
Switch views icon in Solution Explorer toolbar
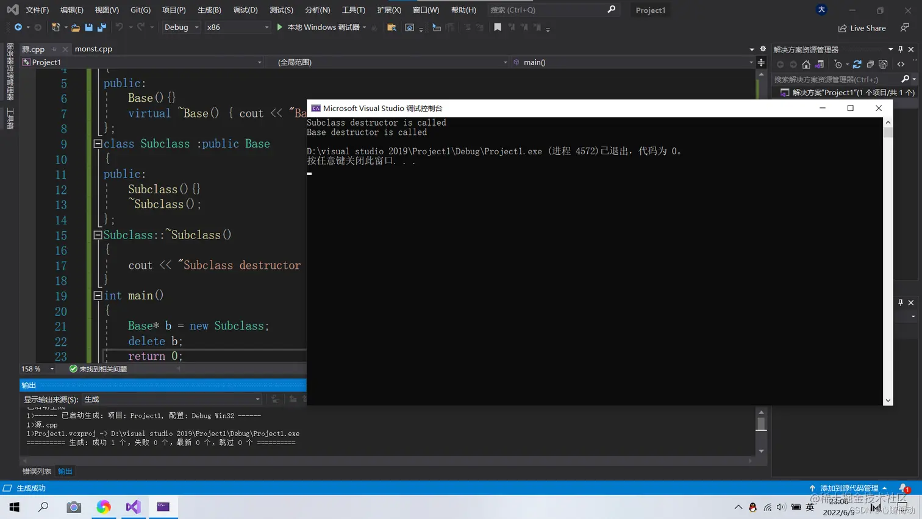(820, 64)
